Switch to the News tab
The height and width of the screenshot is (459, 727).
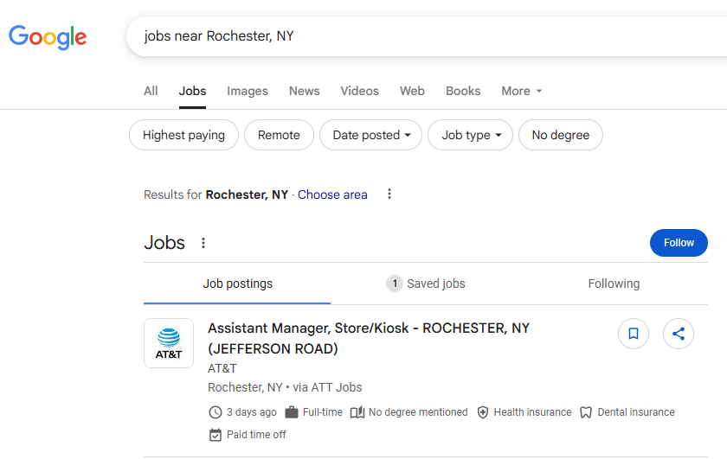point(304,91)
